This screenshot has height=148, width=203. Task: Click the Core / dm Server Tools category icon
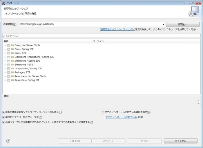(12, 45)
